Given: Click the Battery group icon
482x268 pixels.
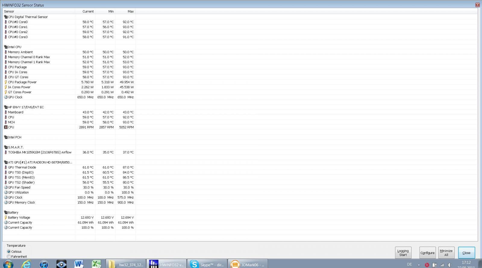Looking at the screenshot, I should tap(6, 212).
